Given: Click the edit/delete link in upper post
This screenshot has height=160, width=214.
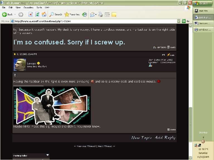Looking at the screenshot, I should tap(160, 47).
